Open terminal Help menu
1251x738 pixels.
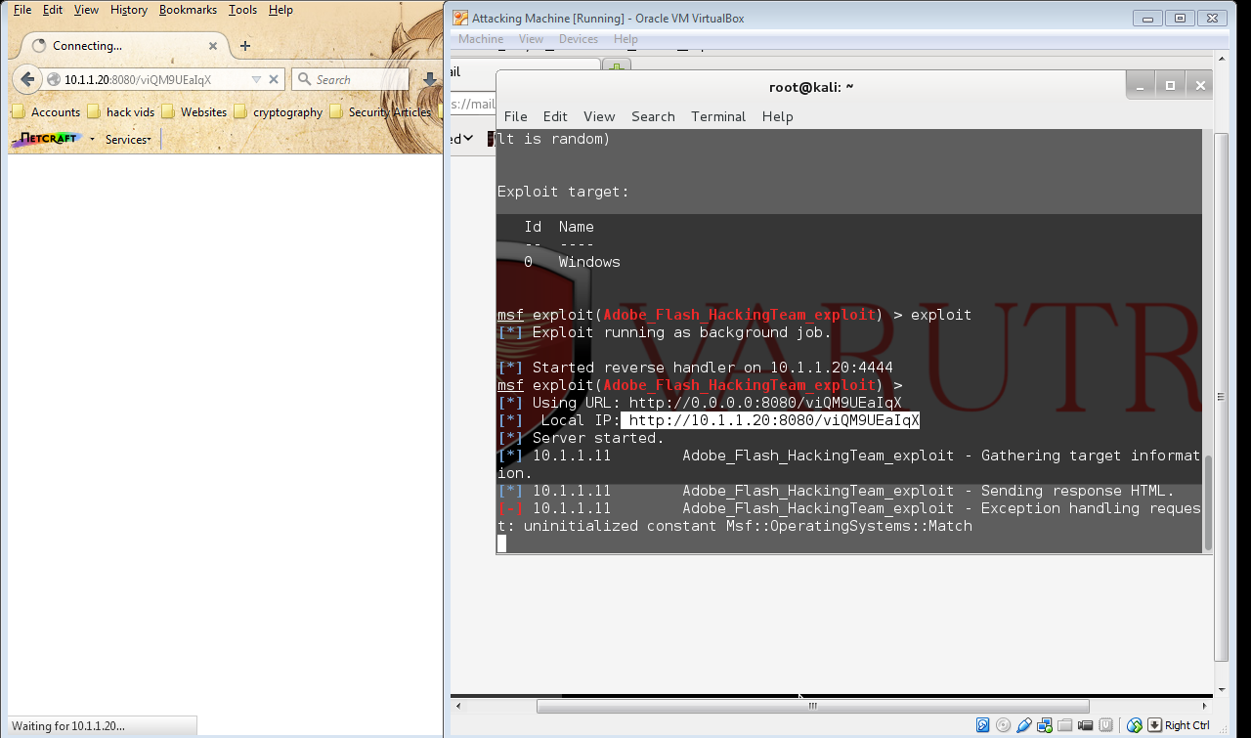pyautogui.click(x=777, y=116)
